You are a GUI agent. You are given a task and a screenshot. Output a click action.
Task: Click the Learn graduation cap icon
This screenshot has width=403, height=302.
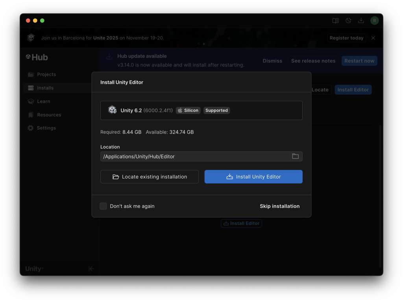click(x=31, y=101)
